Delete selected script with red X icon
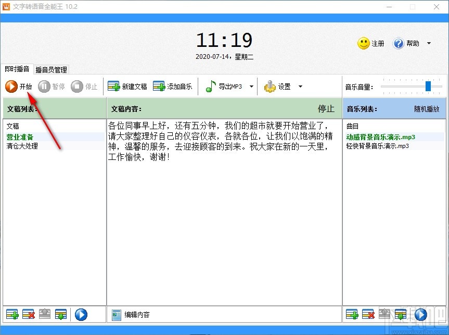 coord(29,314)
